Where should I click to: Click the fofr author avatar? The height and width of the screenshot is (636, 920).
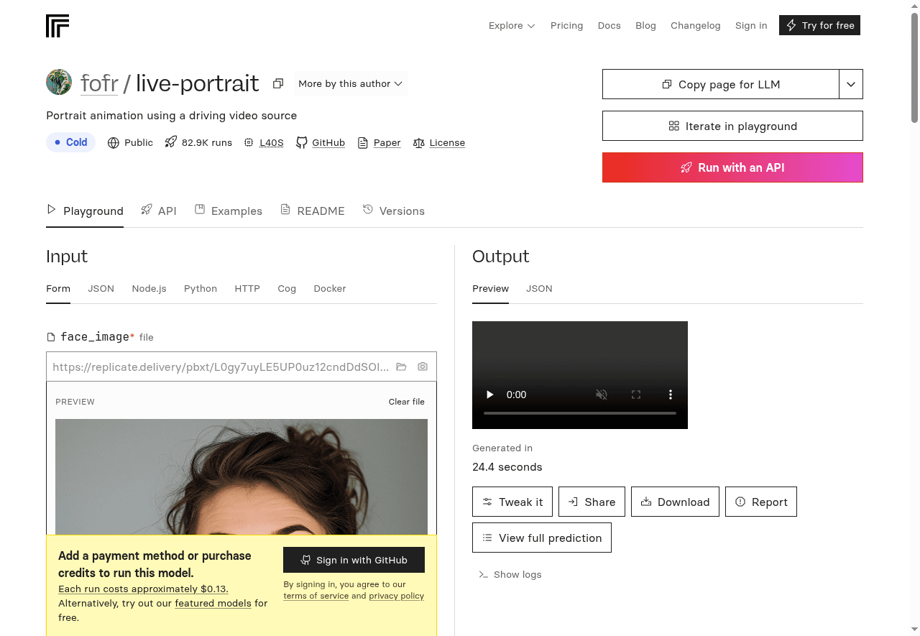[59, 83]
